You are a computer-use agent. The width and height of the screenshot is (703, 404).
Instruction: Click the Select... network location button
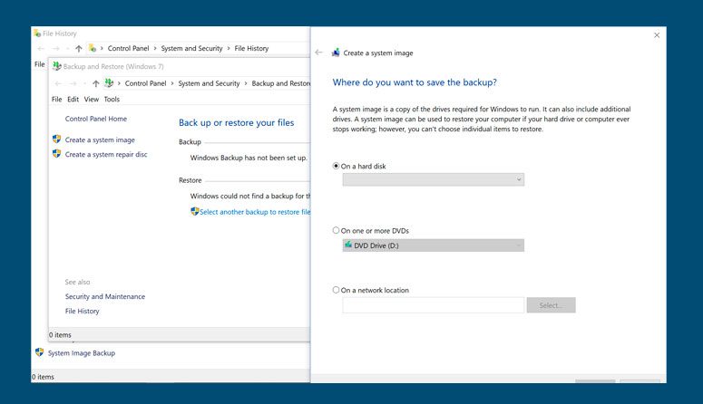tap(551, 305)
